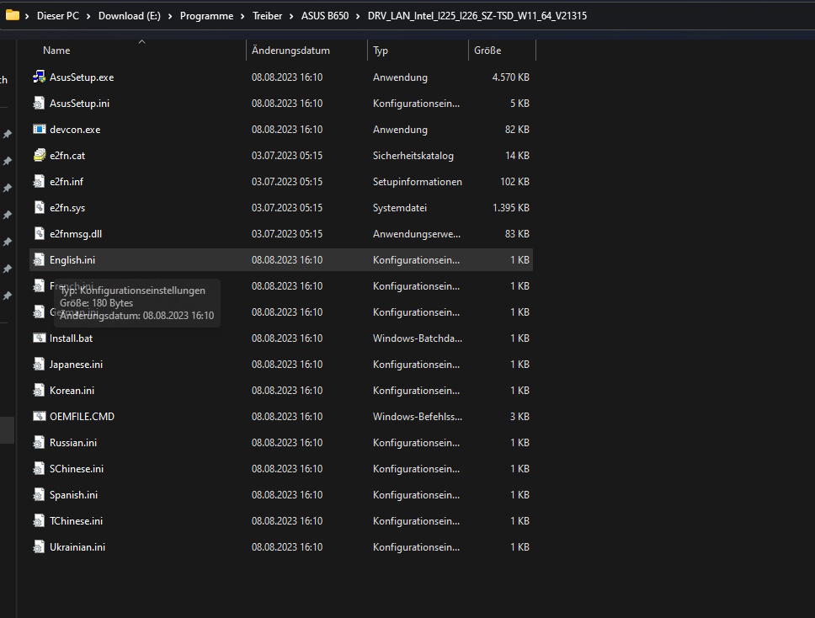
Task: Select the Japanese.ini file name
Action: tap(76, 365)
